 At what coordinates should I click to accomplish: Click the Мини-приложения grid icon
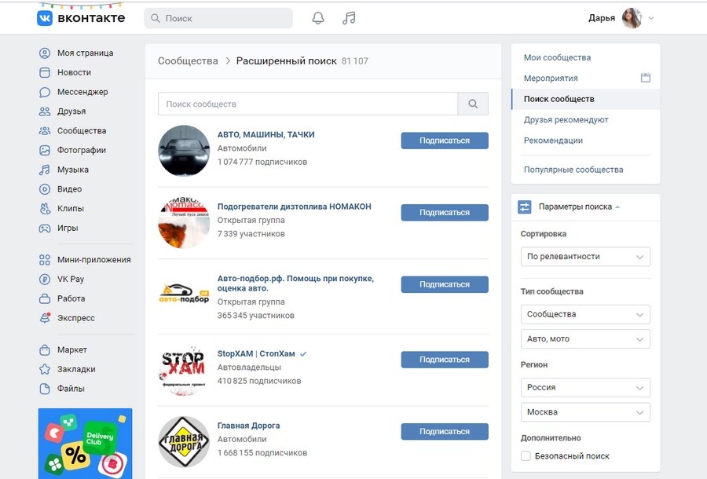[x=45, y=260]
